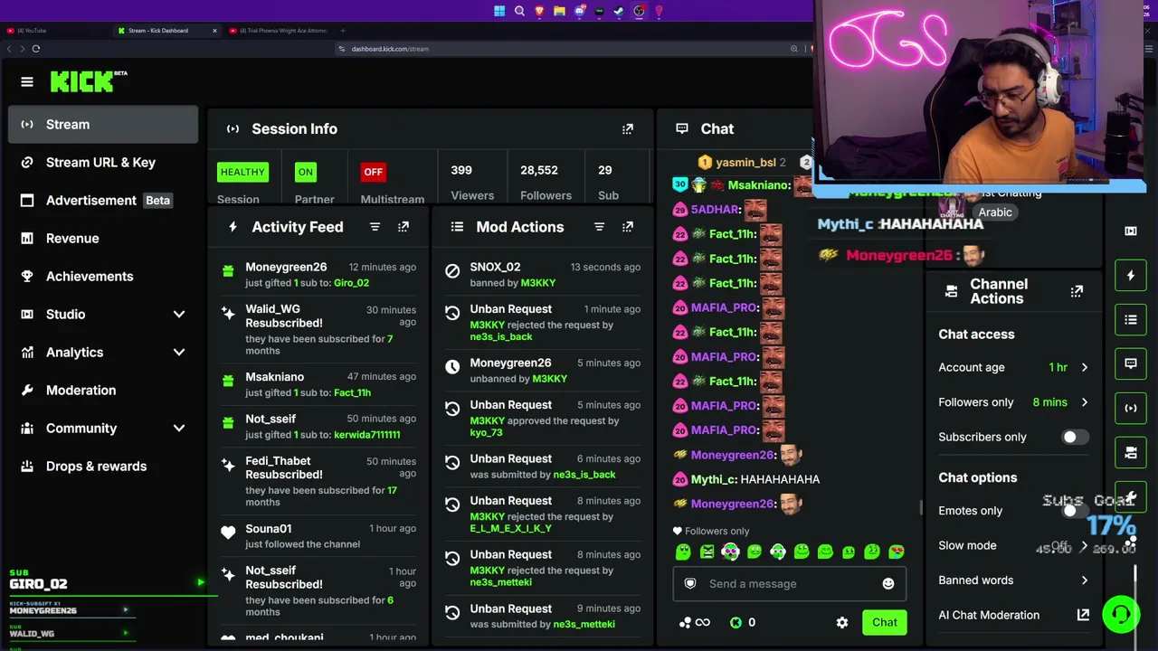Open chat settings gear
This screenshot has width=1158, height=651.
pos(842,622)
